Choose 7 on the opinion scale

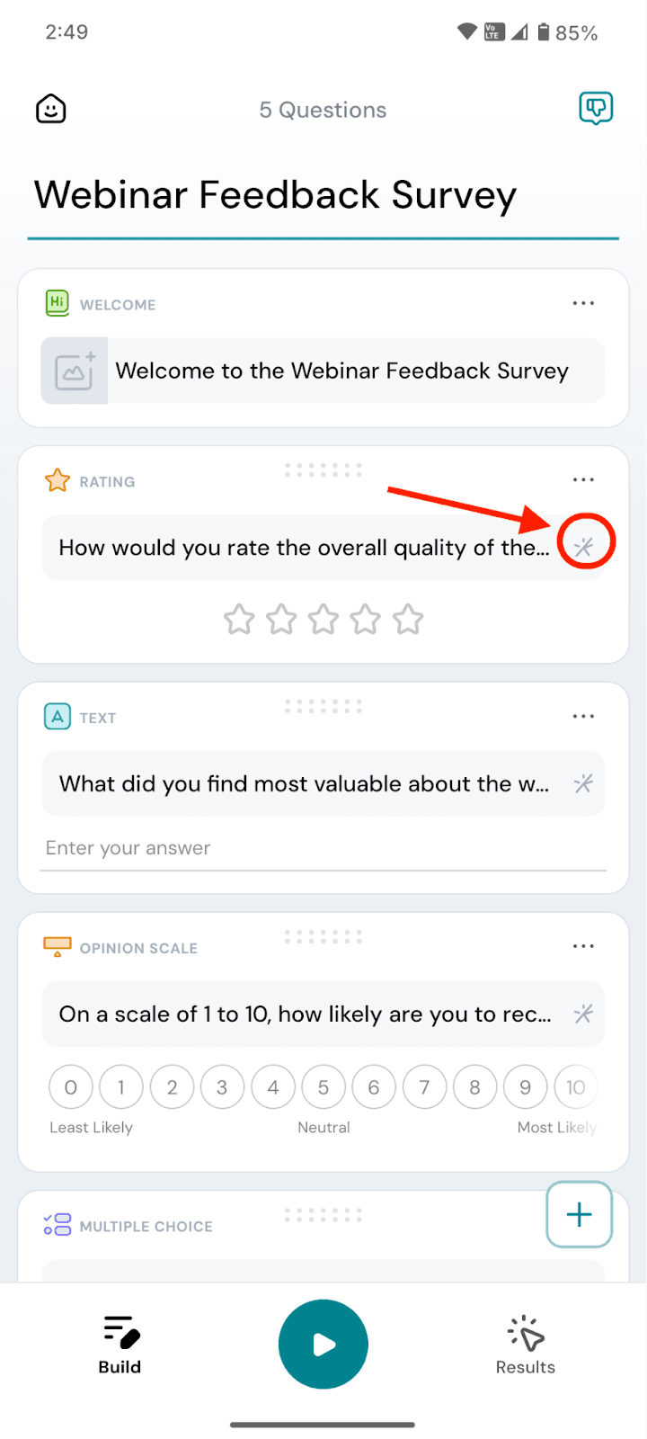424,1087
